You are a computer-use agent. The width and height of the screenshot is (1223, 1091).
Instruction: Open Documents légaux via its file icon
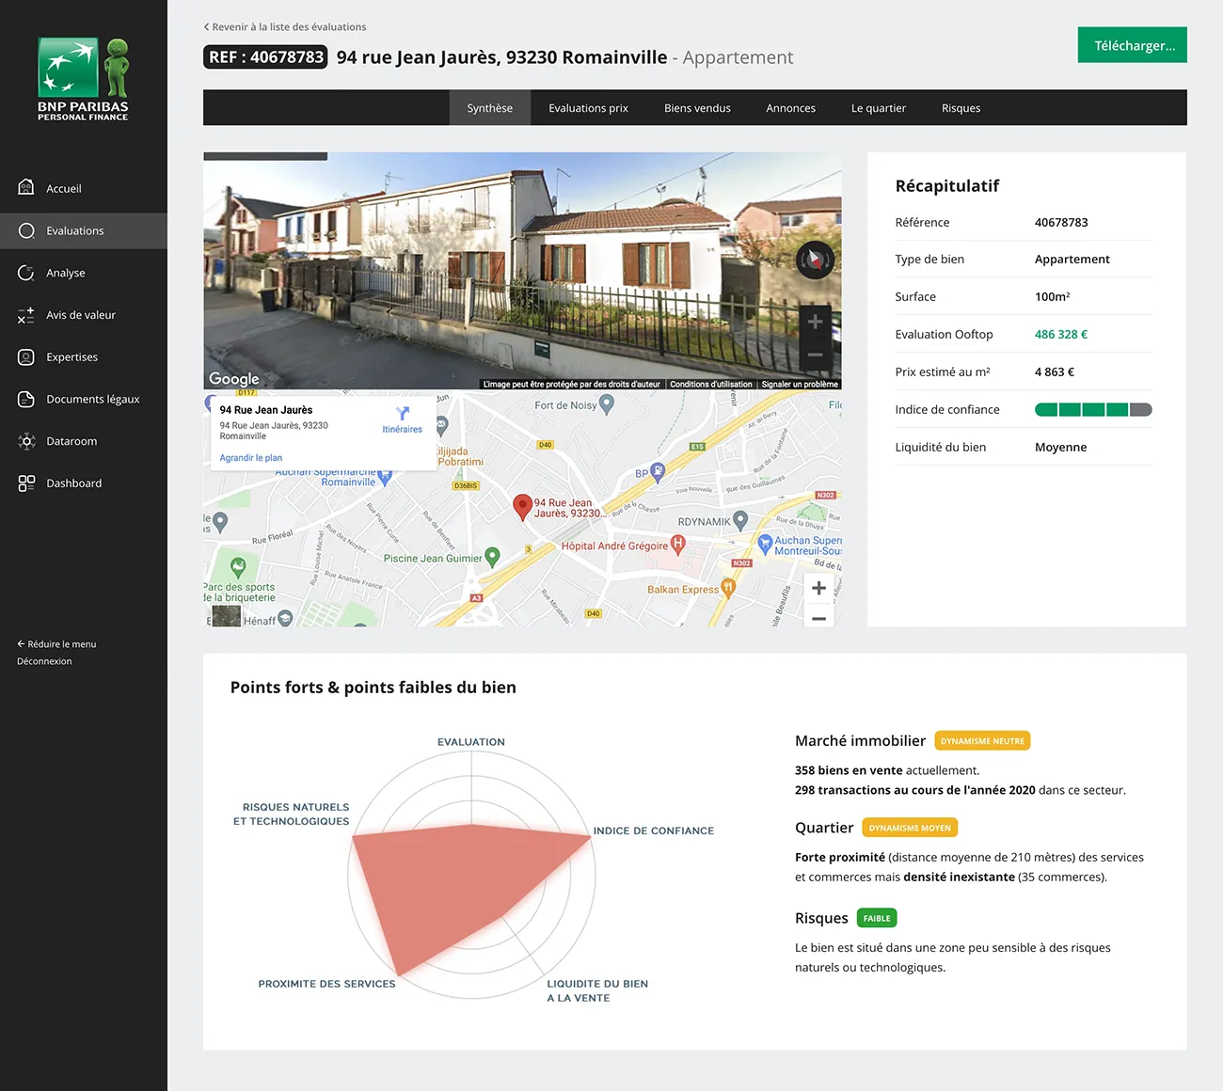pos(26,399)
